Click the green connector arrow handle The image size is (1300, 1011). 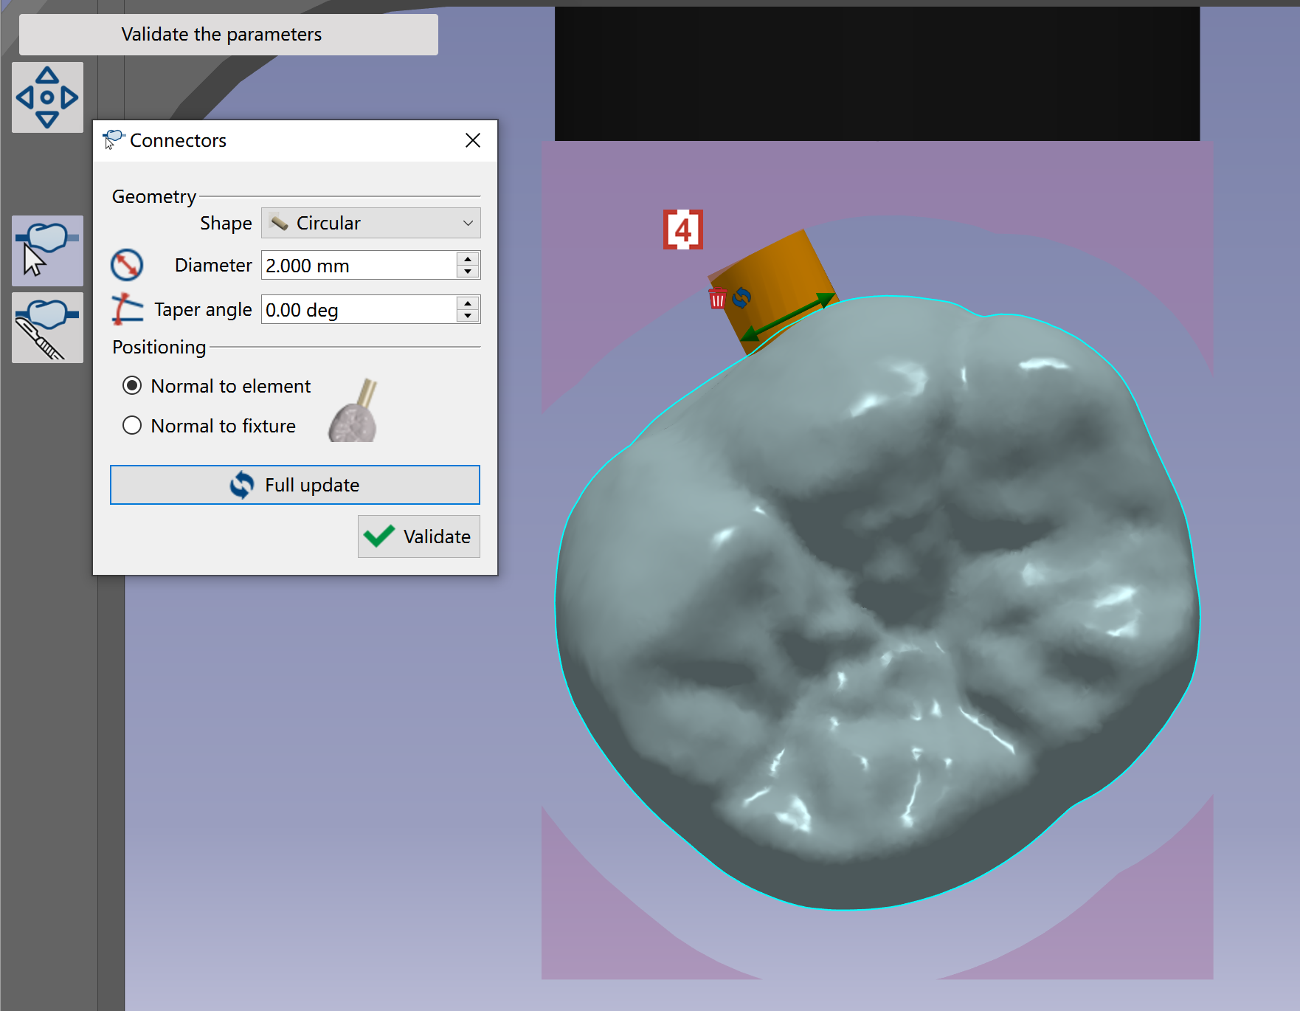pyautogui.click(x=787, y=317)
